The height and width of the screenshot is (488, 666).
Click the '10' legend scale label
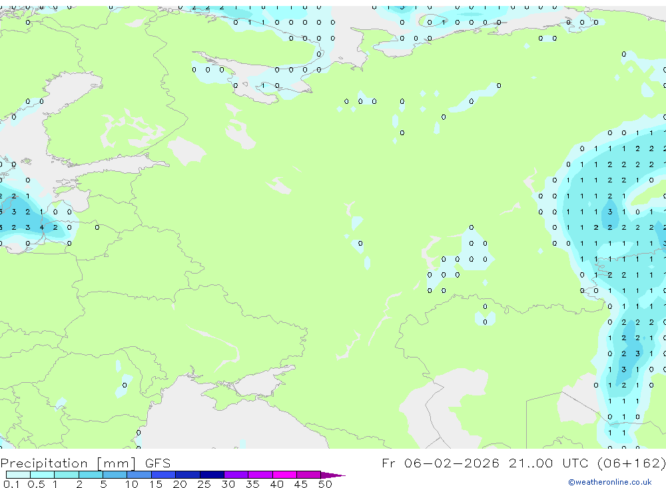(132, 484)
